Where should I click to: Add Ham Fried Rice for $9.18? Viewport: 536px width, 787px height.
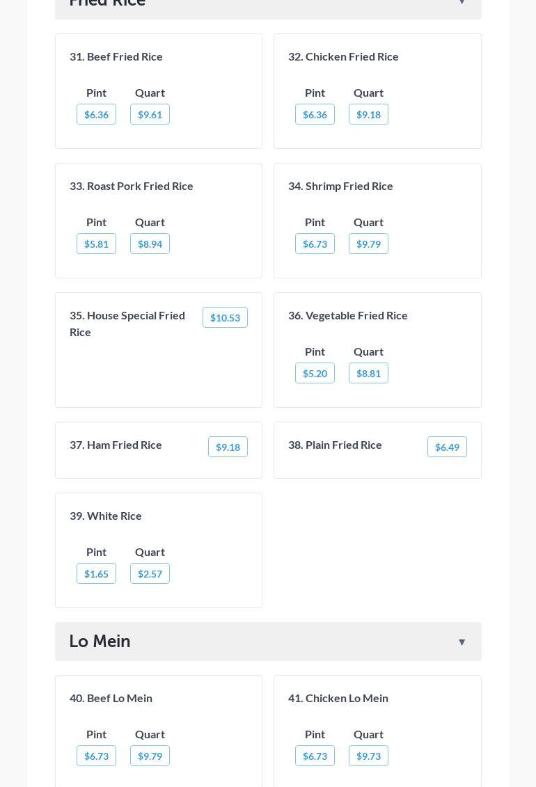point(228,447)
